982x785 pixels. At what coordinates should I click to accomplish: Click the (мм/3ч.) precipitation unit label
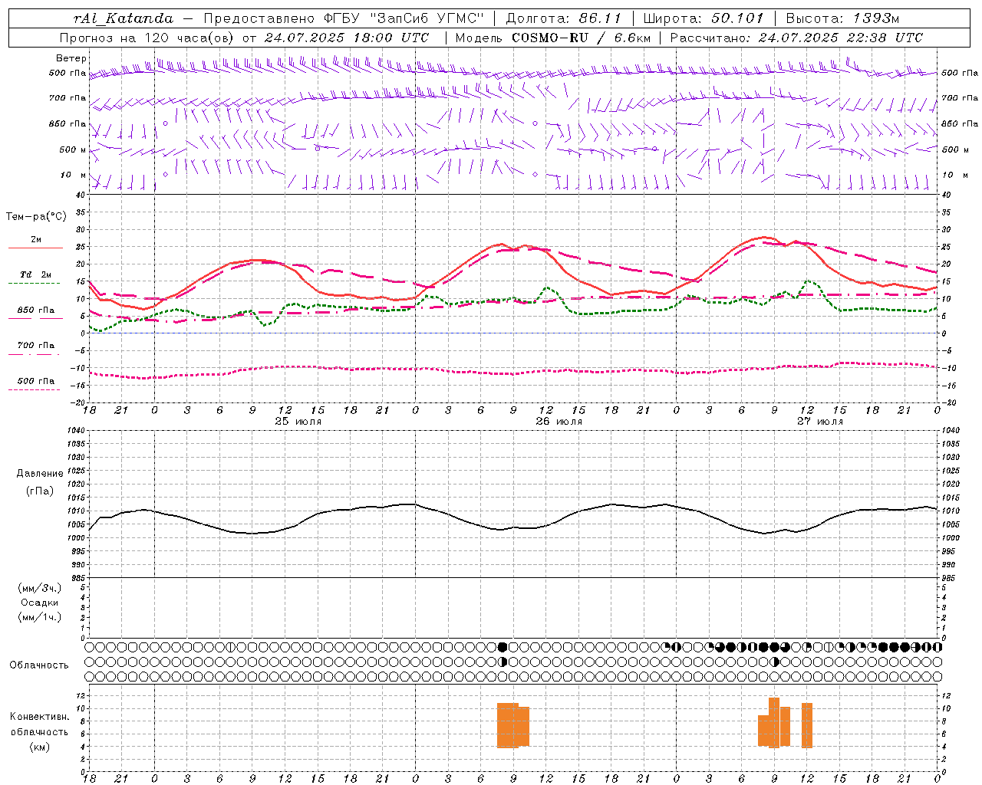pos(40,588)
